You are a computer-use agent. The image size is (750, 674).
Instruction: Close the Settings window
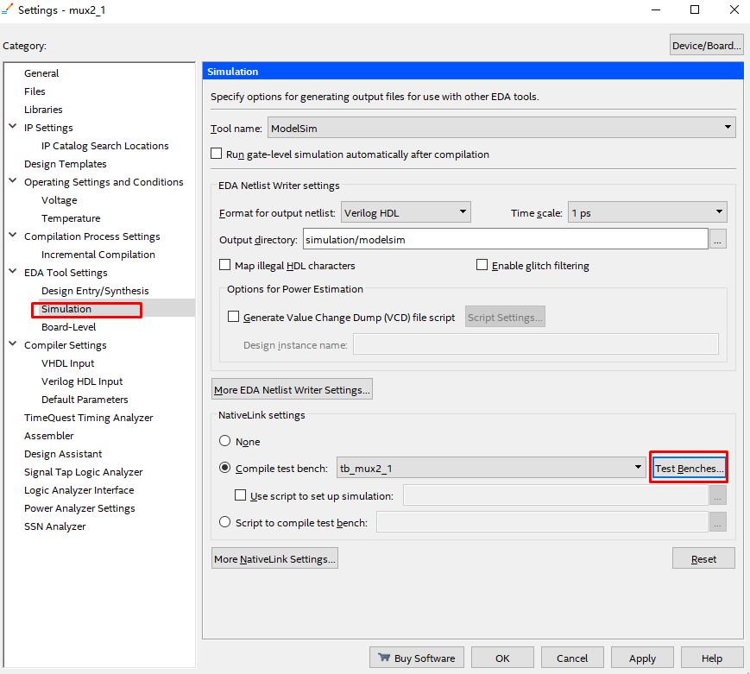(x=734, y=9)
